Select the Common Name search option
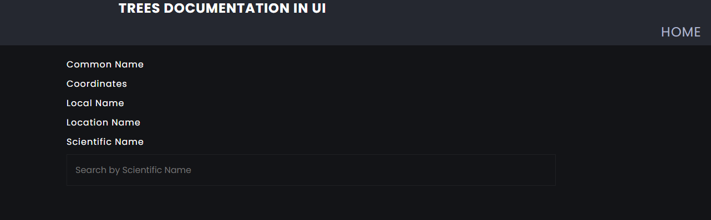711x220 pixels. pyautogui.click(x=105, y=65)
